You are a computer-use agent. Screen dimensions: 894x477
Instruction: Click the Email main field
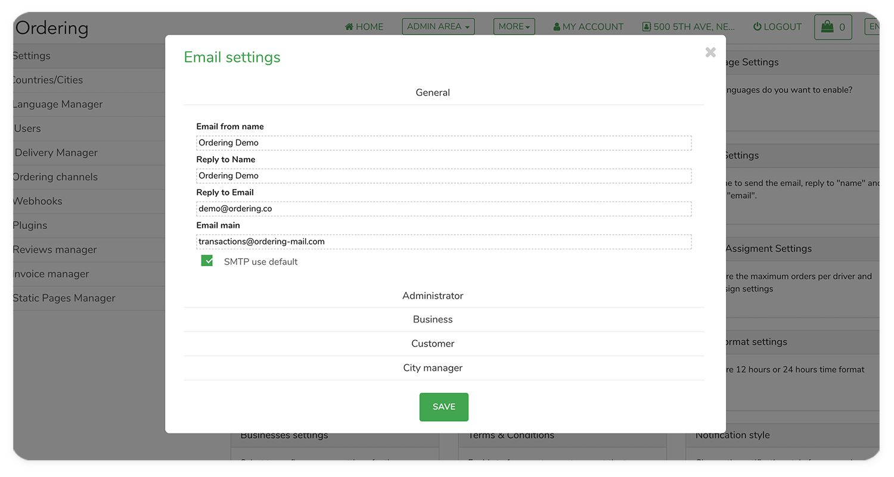[x=444, y=241]
